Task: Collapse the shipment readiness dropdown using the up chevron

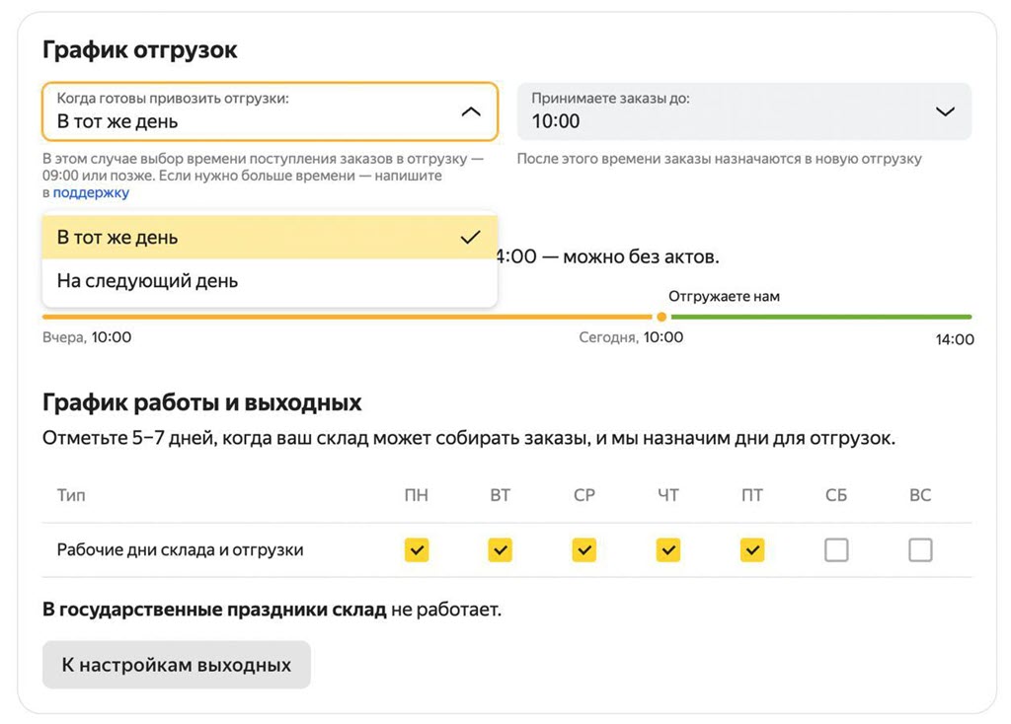Action: [x=471, y=111]
